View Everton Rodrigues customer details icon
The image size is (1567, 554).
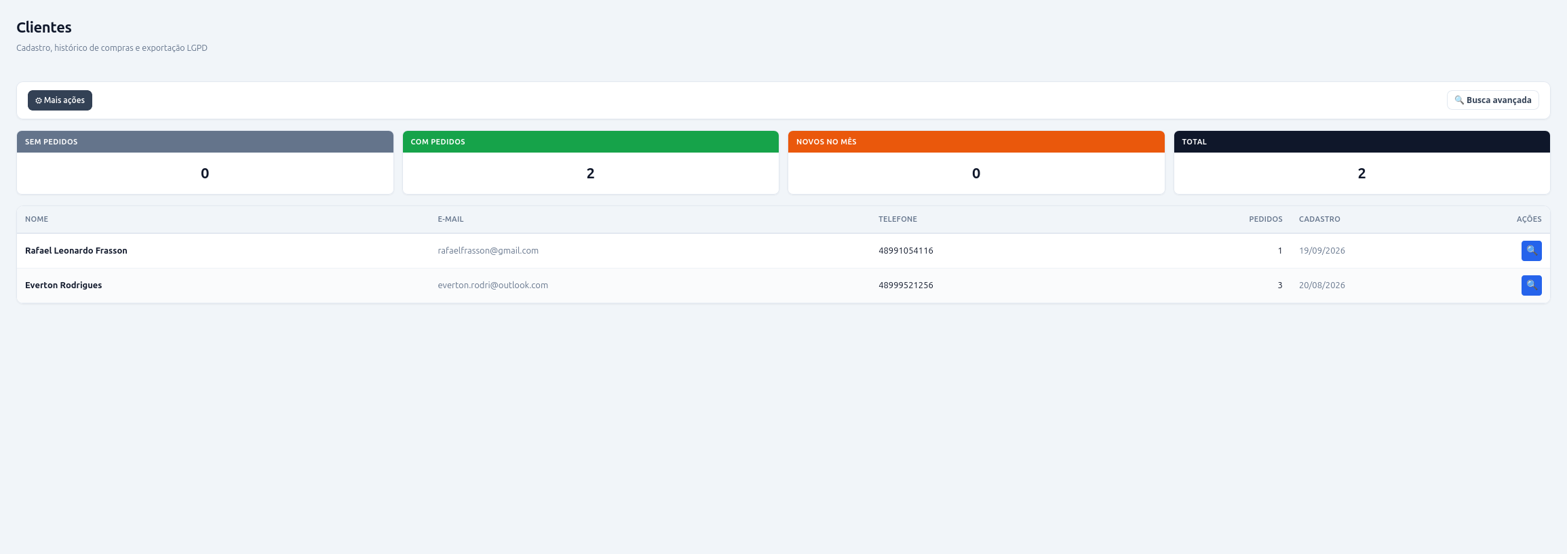tap(1531, 285)
